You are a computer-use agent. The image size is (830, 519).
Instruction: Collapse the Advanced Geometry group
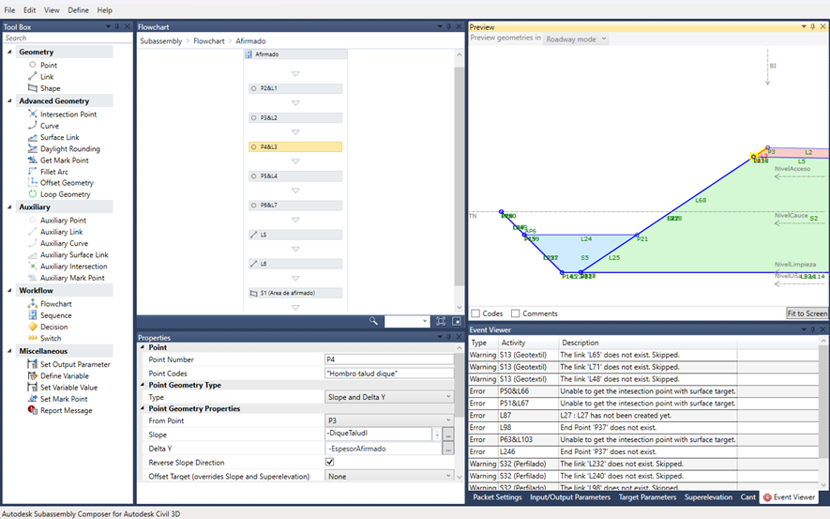pos(9,100)
